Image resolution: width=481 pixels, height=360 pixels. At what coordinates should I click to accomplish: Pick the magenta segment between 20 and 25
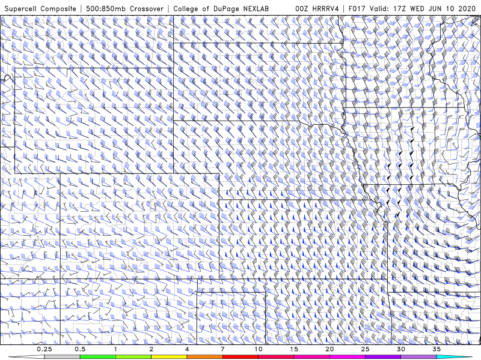(x=348, y=357)
